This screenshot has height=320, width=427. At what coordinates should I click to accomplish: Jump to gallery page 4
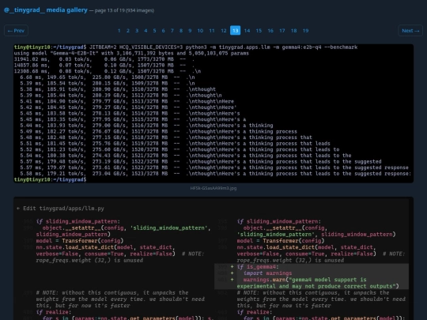[145, 31]
